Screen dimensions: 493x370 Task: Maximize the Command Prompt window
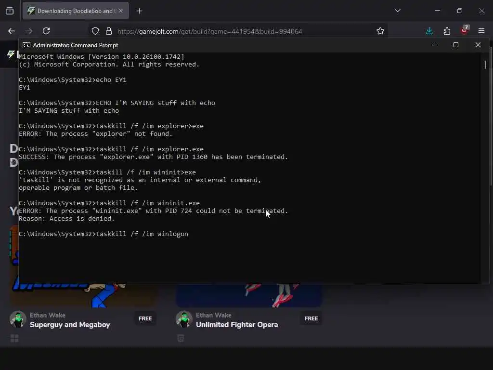[456, 45]
